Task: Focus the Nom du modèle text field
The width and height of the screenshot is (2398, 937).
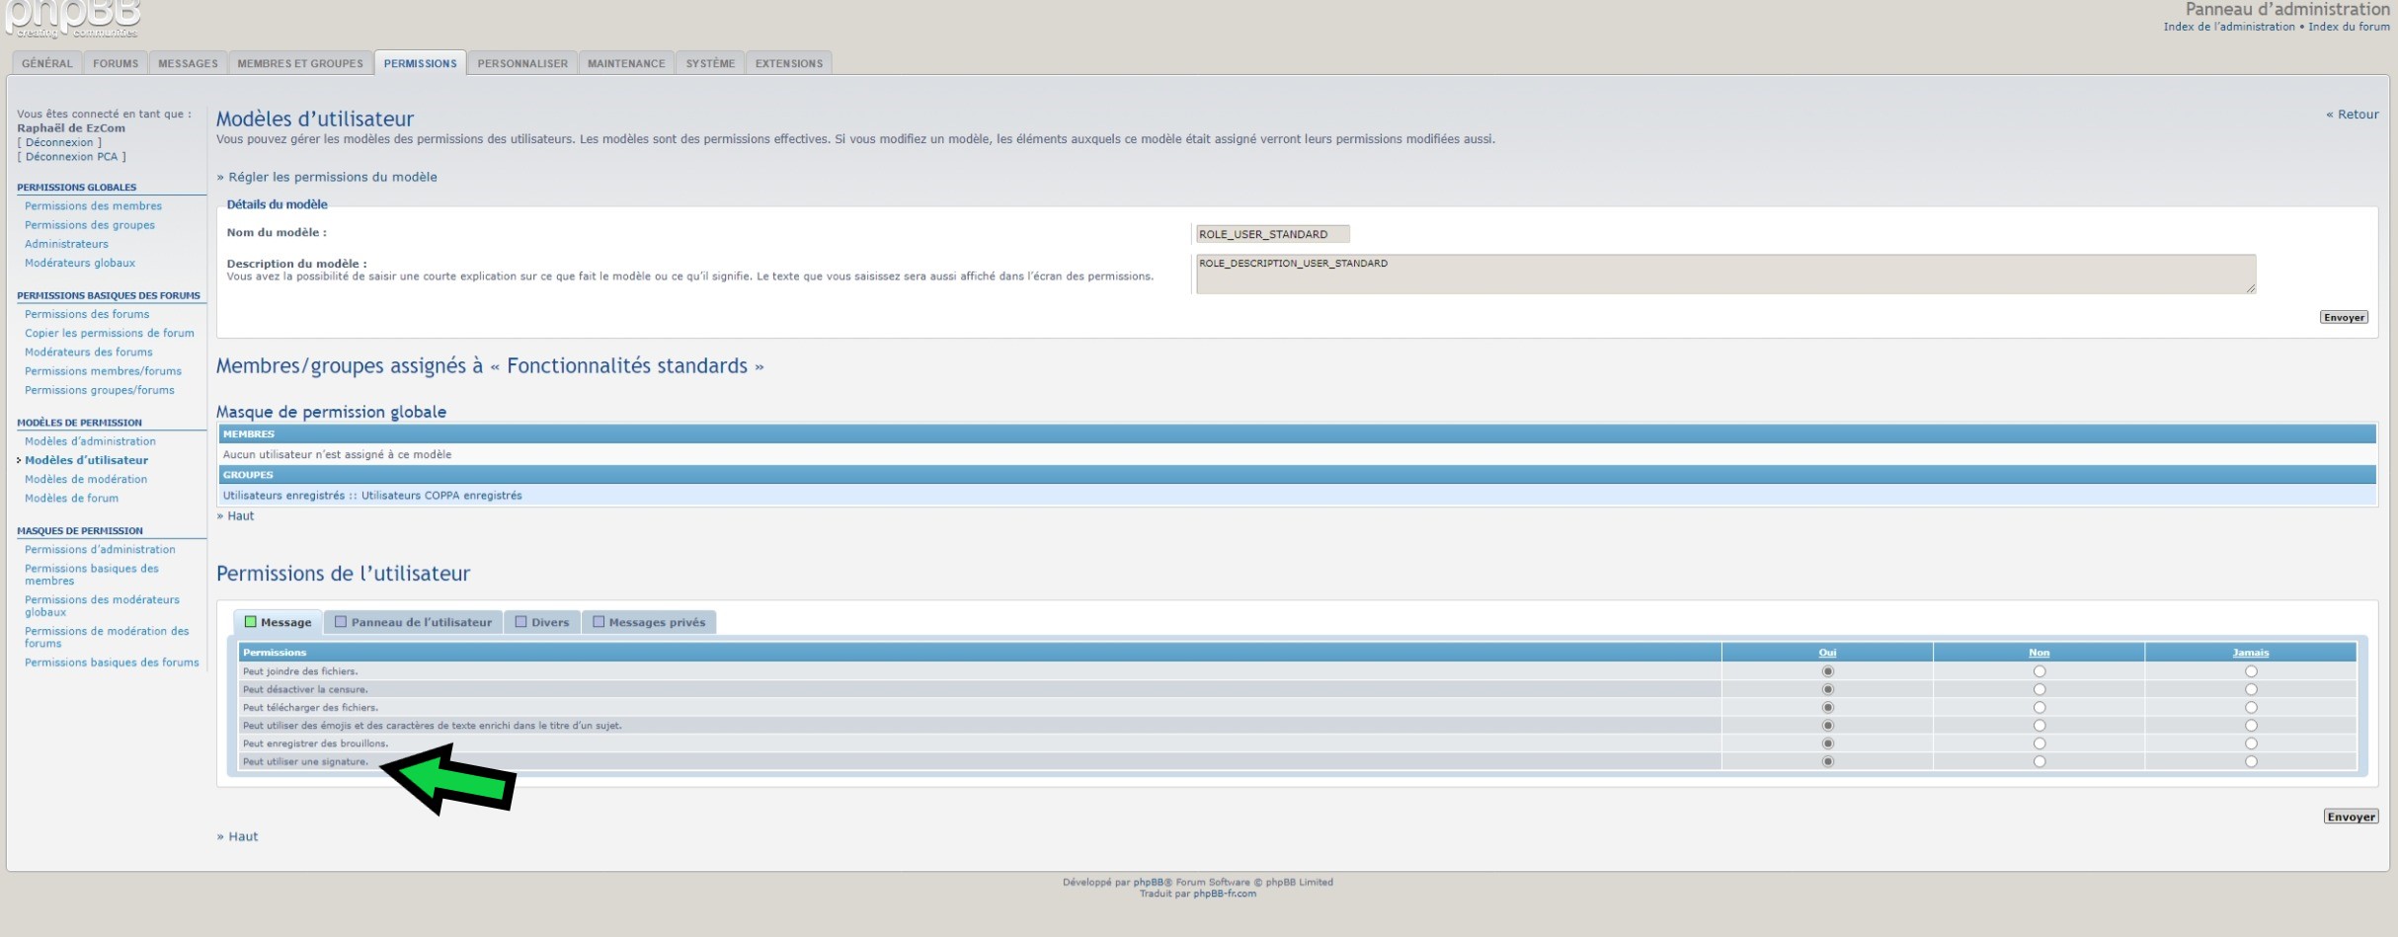Action: click(x=1271, y=234)
